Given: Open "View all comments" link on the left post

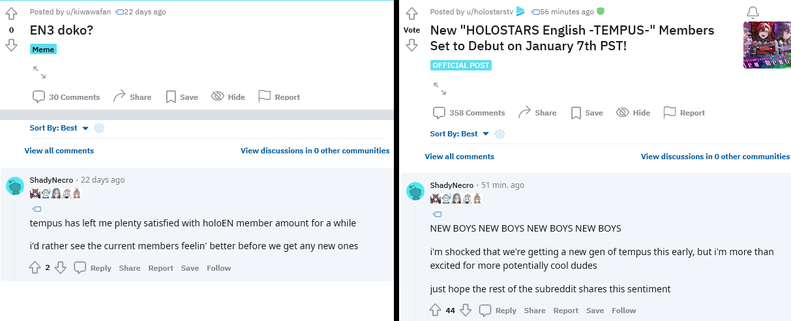Looking at the screenshot, I should (59, 151).
